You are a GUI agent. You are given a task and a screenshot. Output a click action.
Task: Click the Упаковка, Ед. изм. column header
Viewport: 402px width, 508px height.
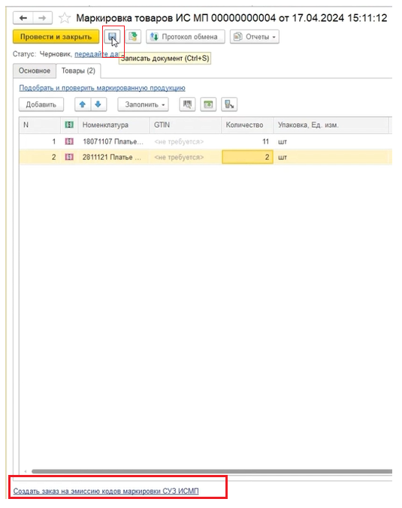coord(331,125)
